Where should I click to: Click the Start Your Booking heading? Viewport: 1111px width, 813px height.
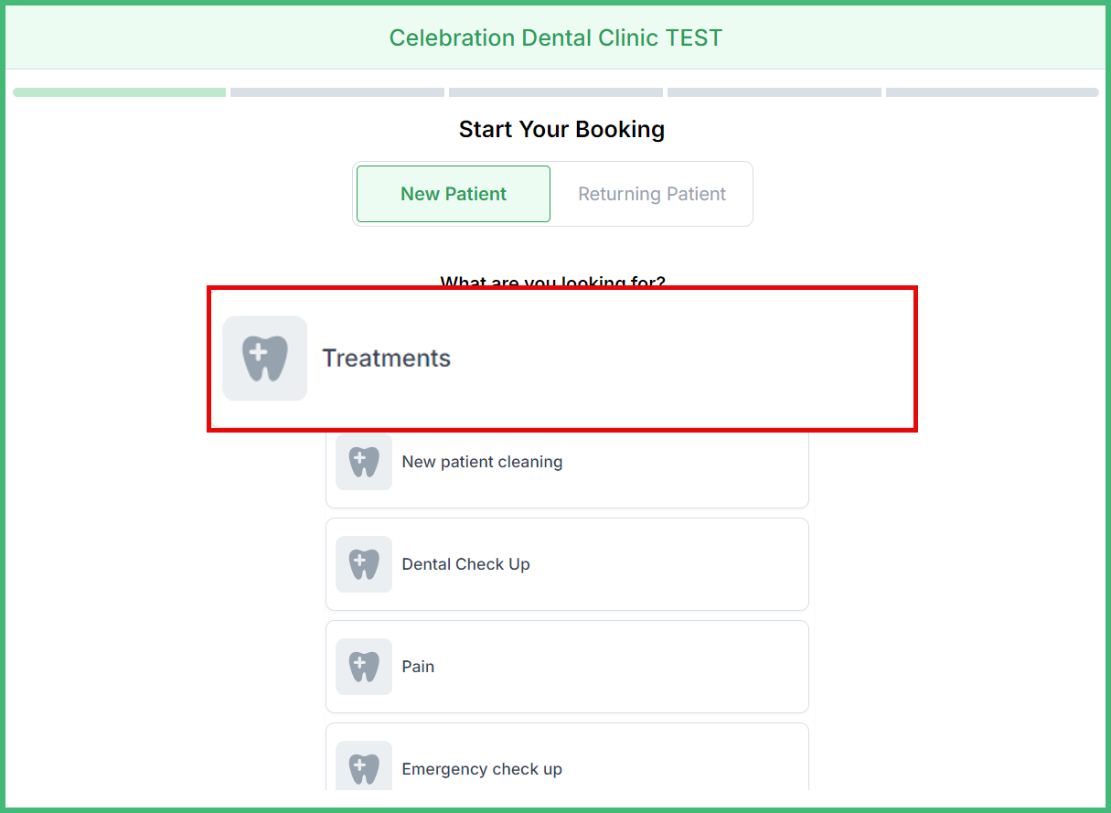tap(561, 129)
